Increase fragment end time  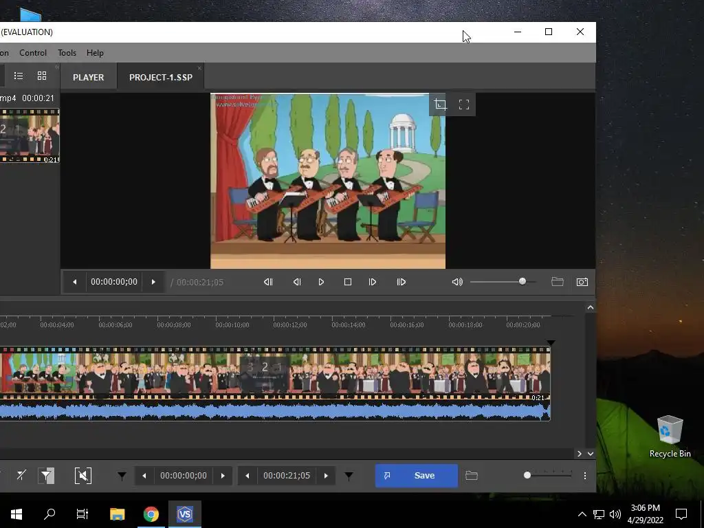click(326, 476)
